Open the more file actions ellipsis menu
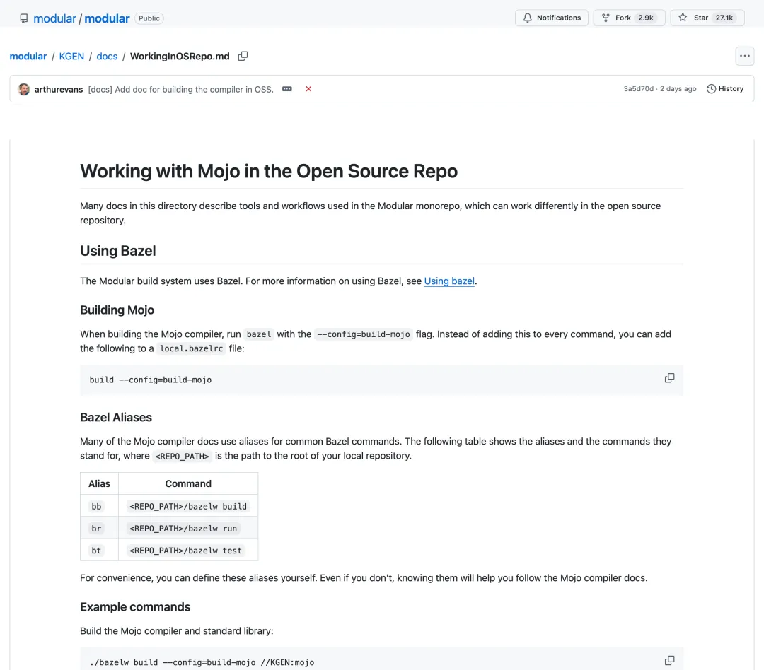Image resolution: width=764 pixels, height=670 pixels. coord(744,56)
